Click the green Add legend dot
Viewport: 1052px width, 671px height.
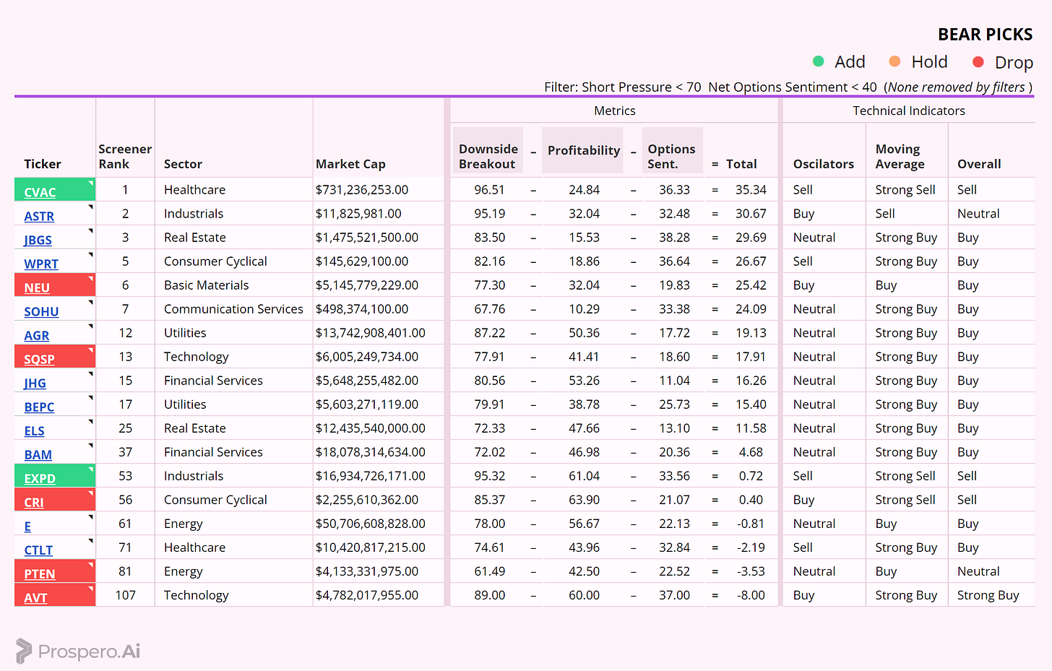[x=819, y=61]
